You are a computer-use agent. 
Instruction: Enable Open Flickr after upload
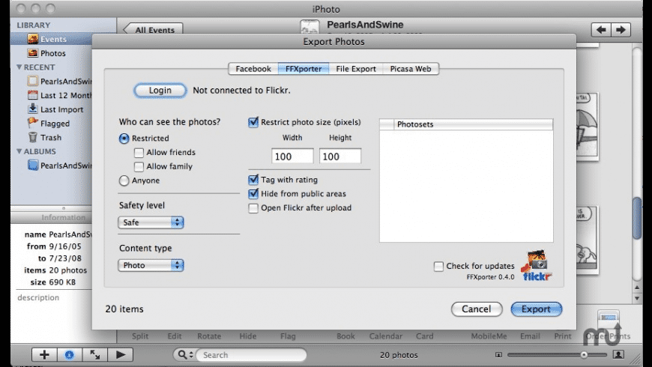pos(253,207)
